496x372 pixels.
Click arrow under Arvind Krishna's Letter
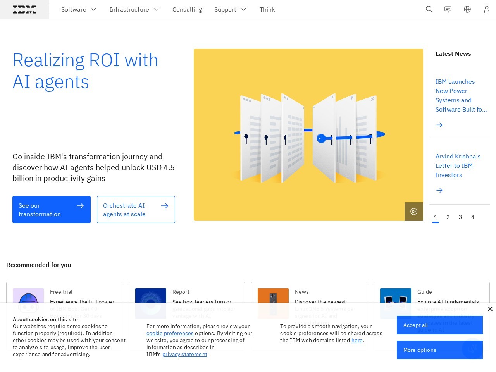tap(439, 190)
